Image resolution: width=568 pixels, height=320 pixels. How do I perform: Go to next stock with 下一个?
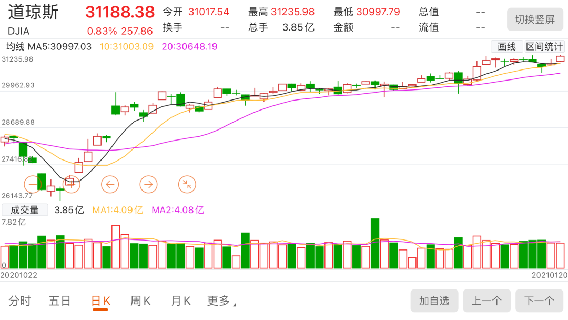(x=539, y=301)
